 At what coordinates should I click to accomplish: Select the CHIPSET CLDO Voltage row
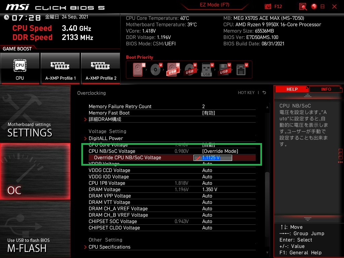172,227
